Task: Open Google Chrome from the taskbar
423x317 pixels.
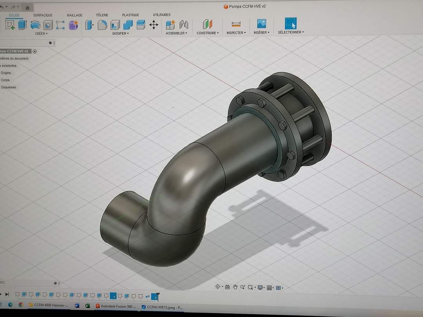Action: [21, 305]
